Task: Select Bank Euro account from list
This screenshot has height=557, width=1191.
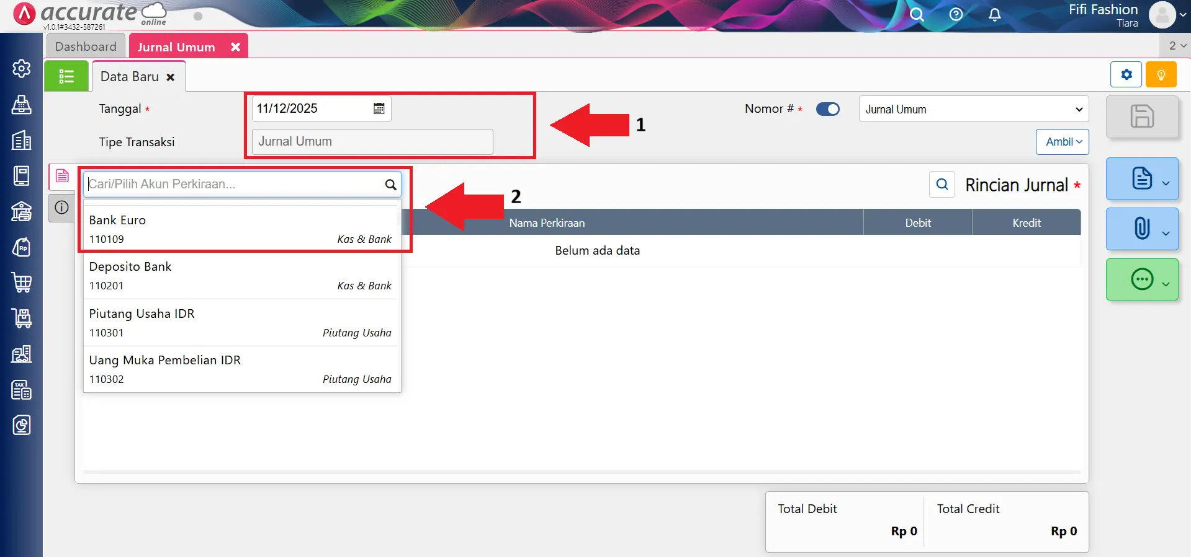Action: coord(240,229)
